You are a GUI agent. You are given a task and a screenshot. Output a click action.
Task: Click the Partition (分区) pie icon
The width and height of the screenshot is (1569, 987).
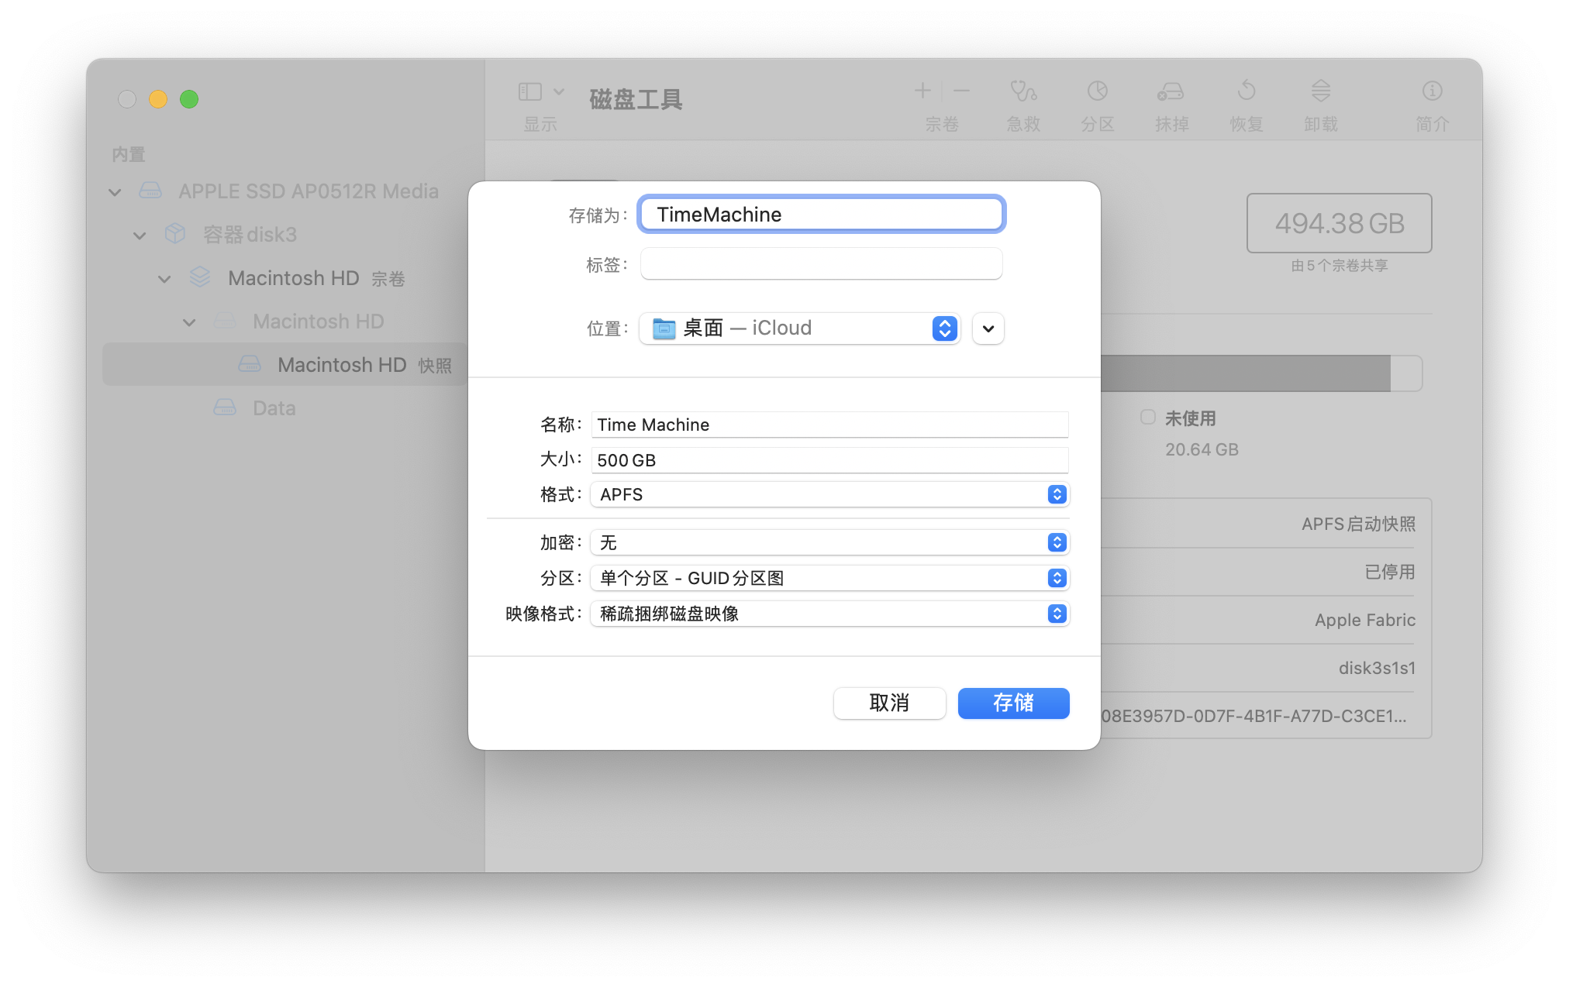pyautogui.click(x=1097, y=91)
